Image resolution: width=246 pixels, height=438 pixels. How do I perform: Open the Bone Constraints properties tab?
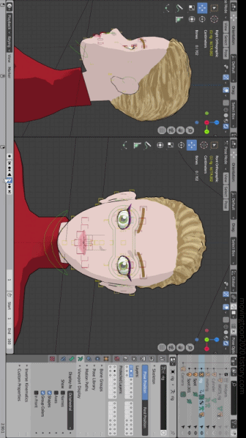point(64,359)
